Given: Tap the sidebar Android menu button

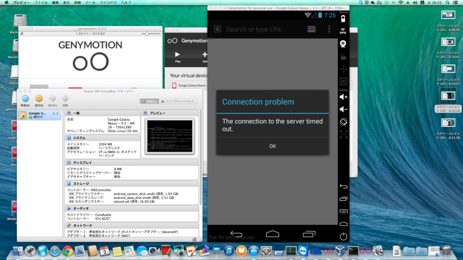Looking at the screenshot, I should 343,211.
